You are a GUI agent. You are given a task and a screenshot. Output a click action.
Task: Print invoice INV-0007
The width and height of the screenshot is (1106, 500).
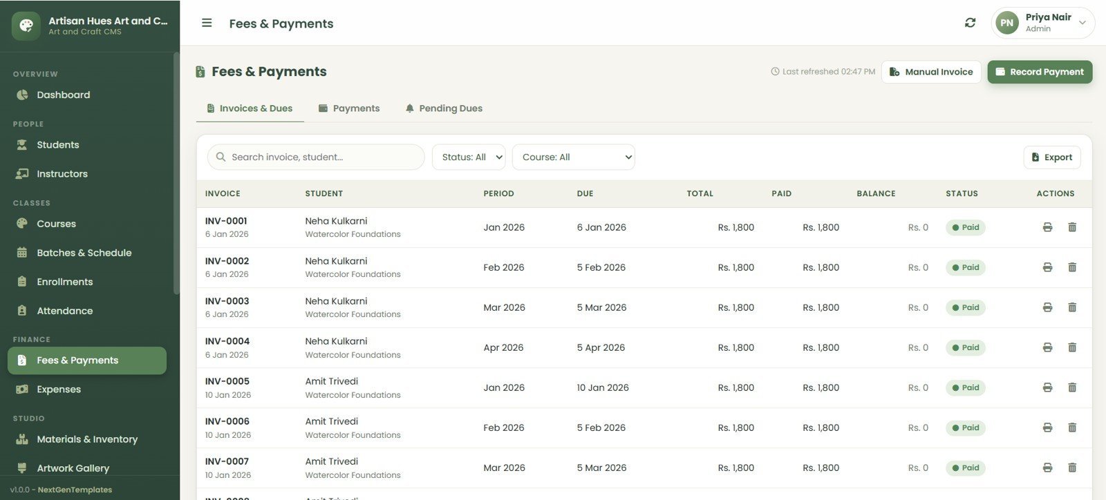(1047, 468)
